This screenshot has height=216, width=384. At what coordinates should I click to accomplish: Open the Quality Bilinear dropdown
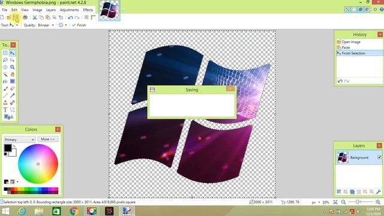coord(46,25)
